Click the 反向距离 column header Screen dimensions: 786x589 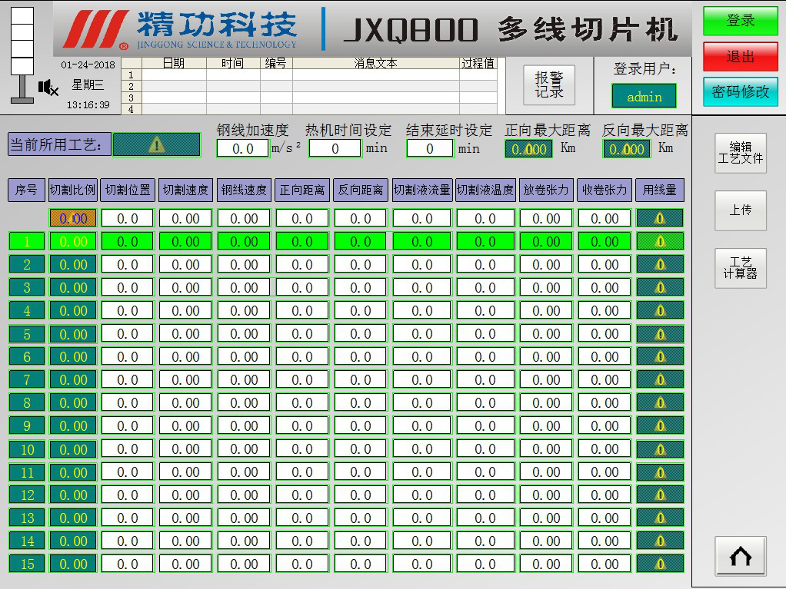click(x=361, y=190)
